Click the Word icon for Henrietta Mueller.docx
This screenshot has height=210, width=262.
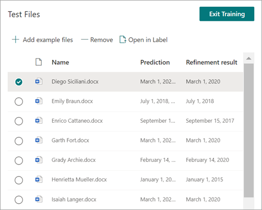click(39, 179)
